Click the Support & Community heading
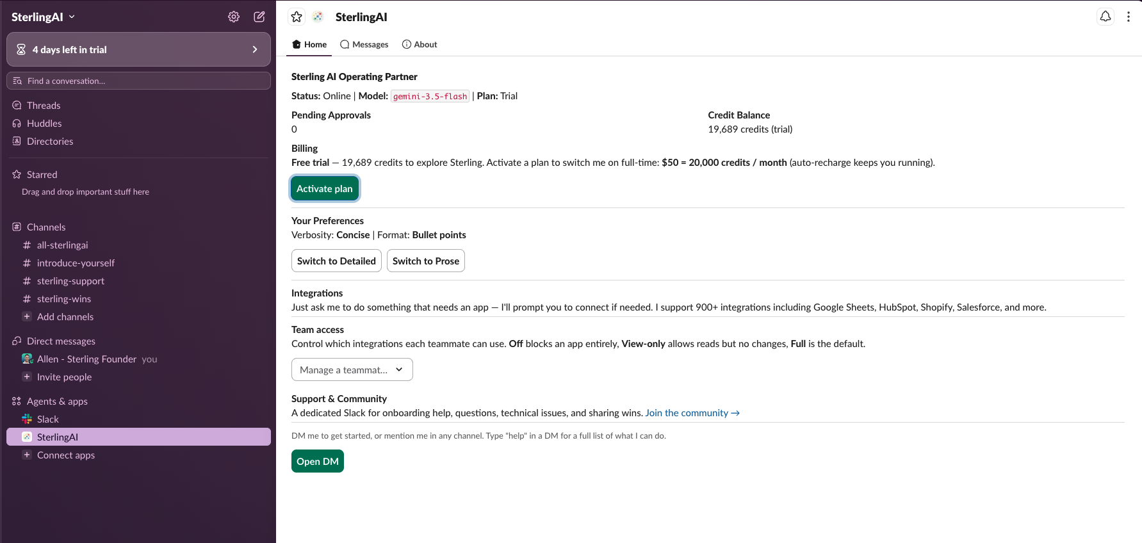 (x=339, y=398)
